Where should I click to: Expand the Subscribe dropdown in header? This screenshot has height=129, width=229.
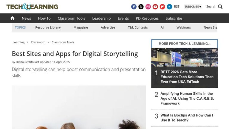(193, 7)
